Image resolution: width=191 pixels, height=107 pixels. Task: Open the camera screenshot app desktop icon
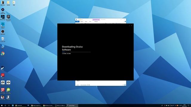(x=3, y=98)
